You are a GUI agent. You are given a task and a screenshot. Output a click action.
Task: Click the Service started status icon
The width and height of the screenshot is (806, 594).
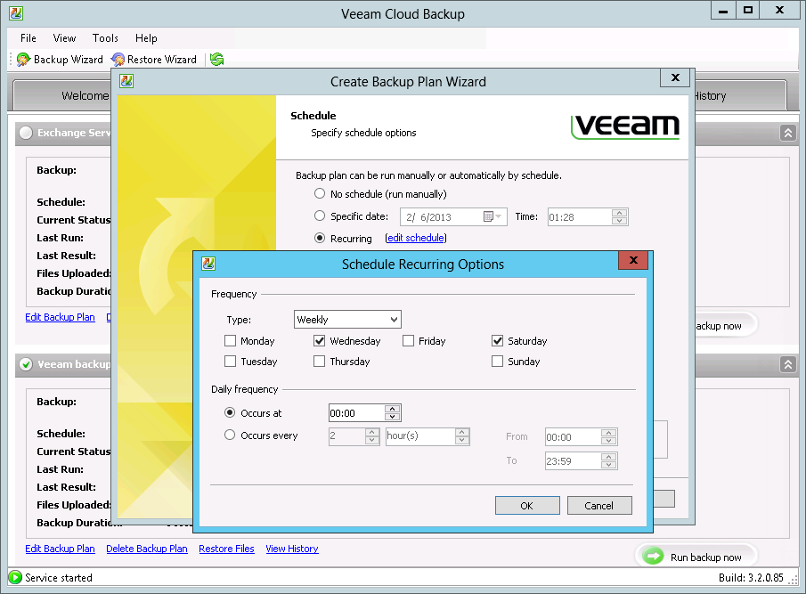click(15, 577)
